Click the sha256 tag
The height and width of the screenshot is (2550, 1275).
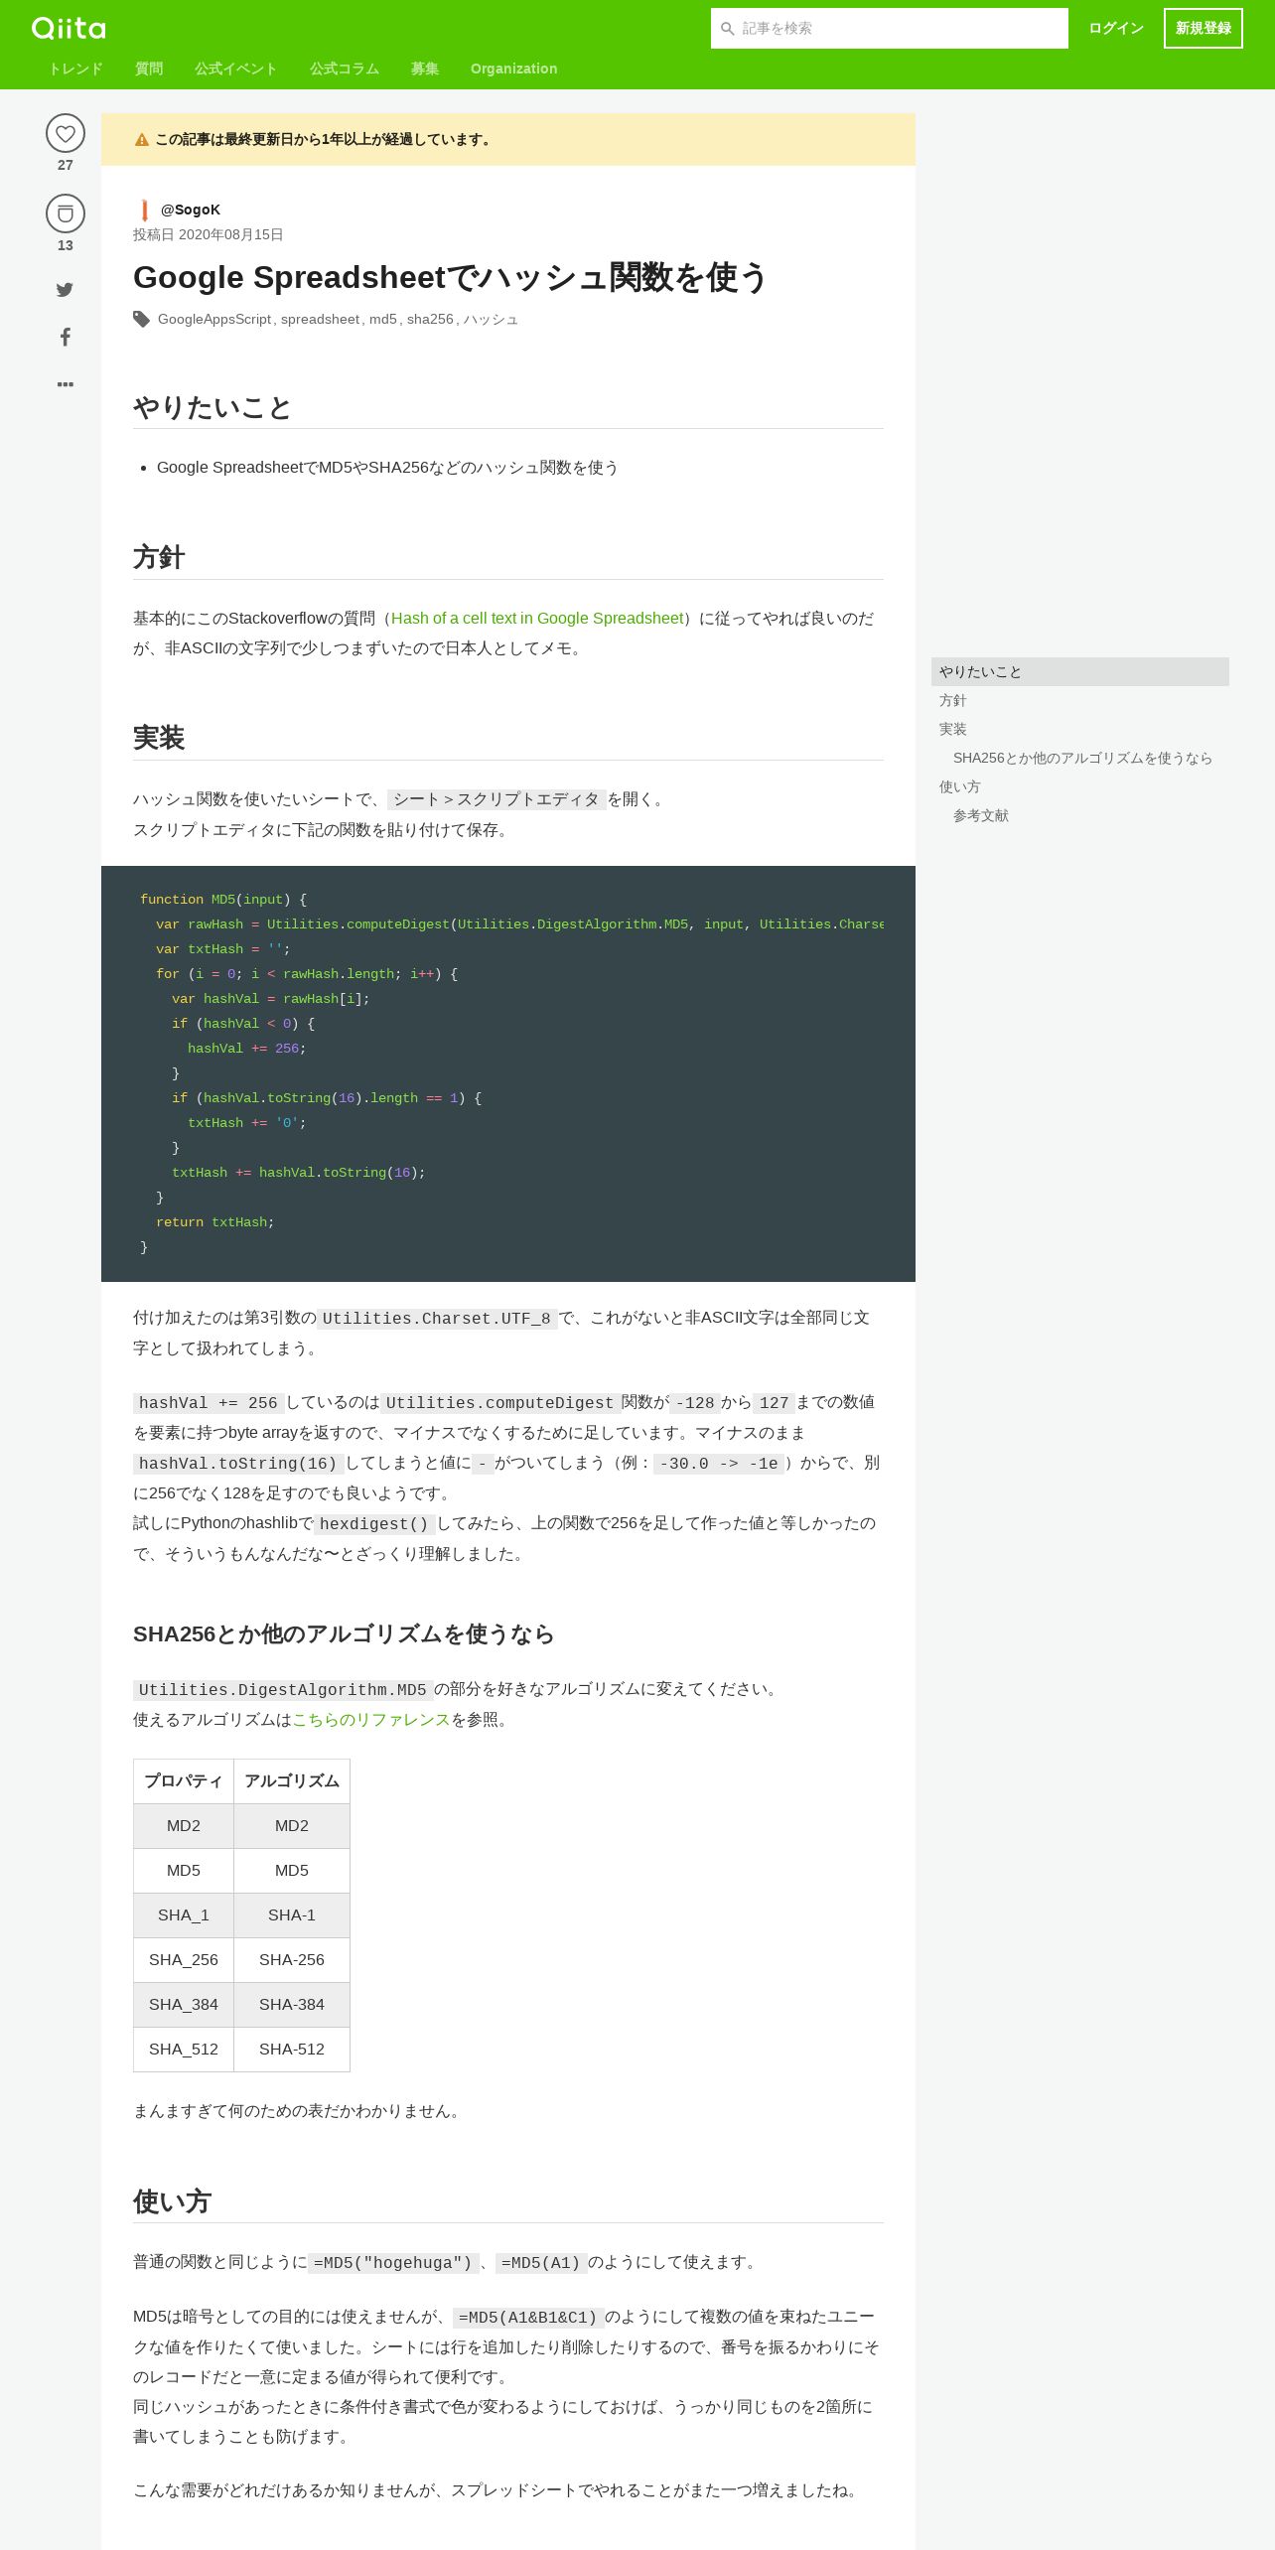pos(430,319)
